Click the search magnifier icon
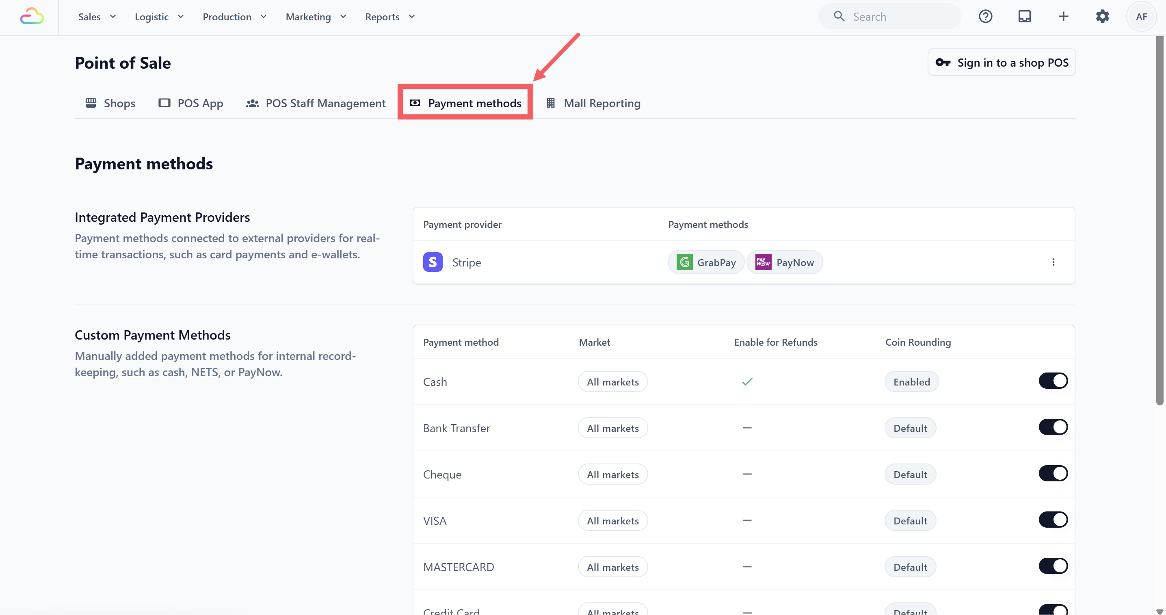 click(x=839, y=17)
